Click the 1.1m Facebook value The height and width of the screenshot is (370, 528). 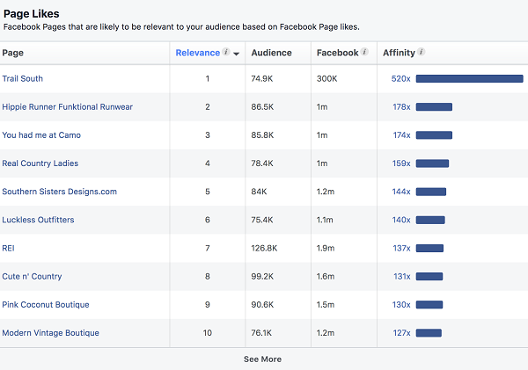(325, 220)
